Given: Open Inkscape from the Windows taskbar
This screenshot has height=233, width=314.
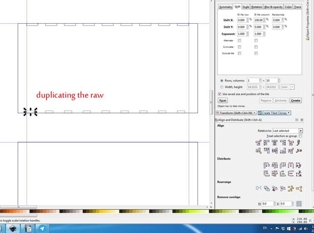Looking at the screenshot, I should 13,228.
